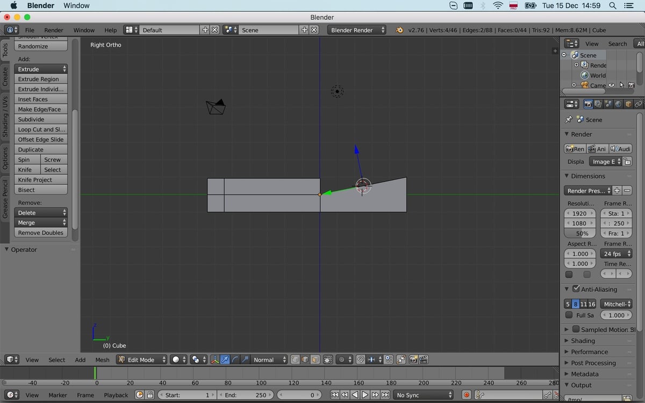Open the Object properties cube icon tab
Screen dimensions: 645x403
click(627, 104)
